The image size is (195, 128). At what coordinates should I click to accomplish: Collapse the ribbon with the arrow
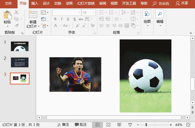[x=191, y=33]
